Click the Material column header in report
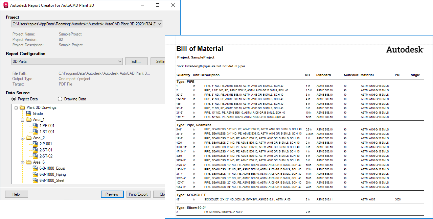This screenshot has height=219, width=433. click(367, 75)
